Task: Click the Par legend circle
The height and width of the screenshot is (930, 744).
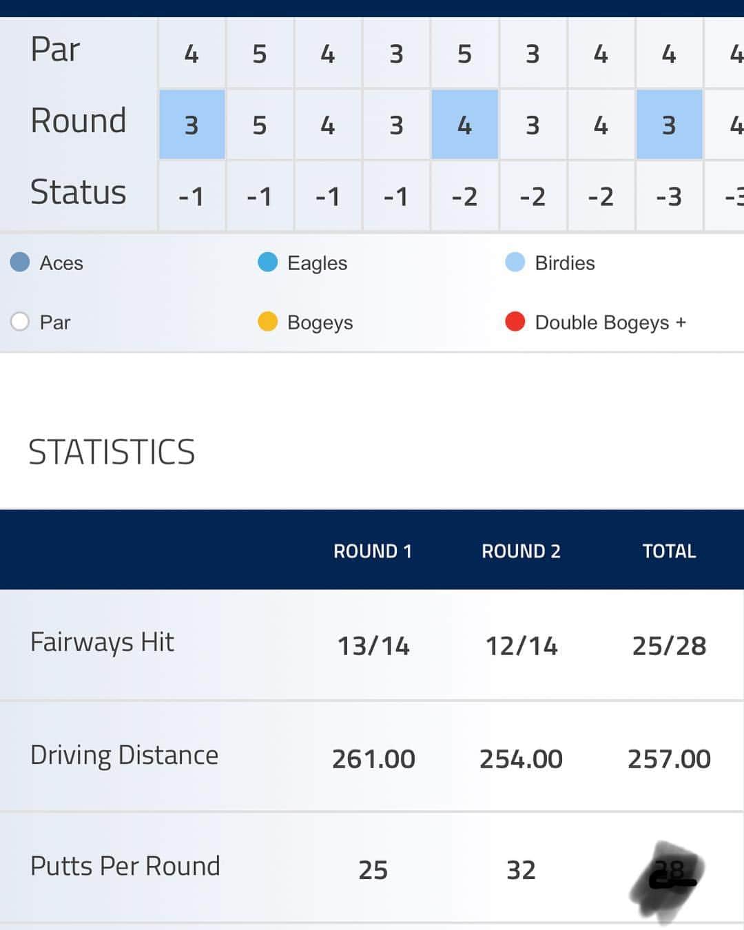Action: [x=20, y=322]
